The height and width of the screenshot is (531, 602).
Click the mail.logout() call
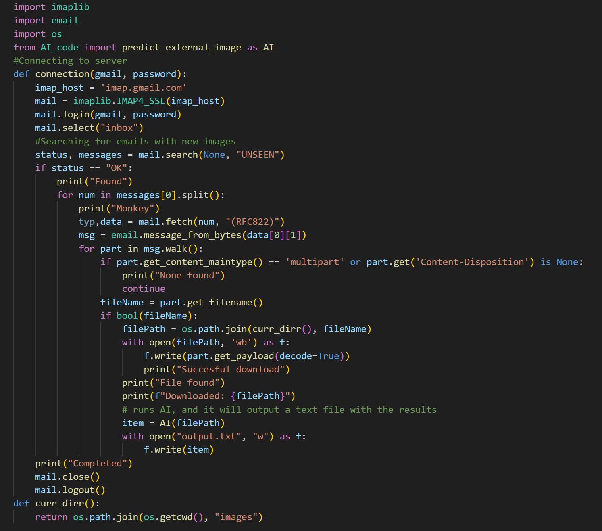click(70, 490)
